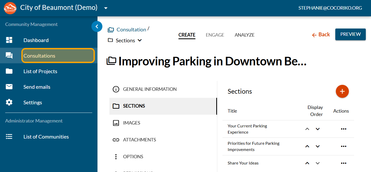This screenshot has height=172, width=371.
Task: Click the orange plus button to add section
Action: coord(342,91)
